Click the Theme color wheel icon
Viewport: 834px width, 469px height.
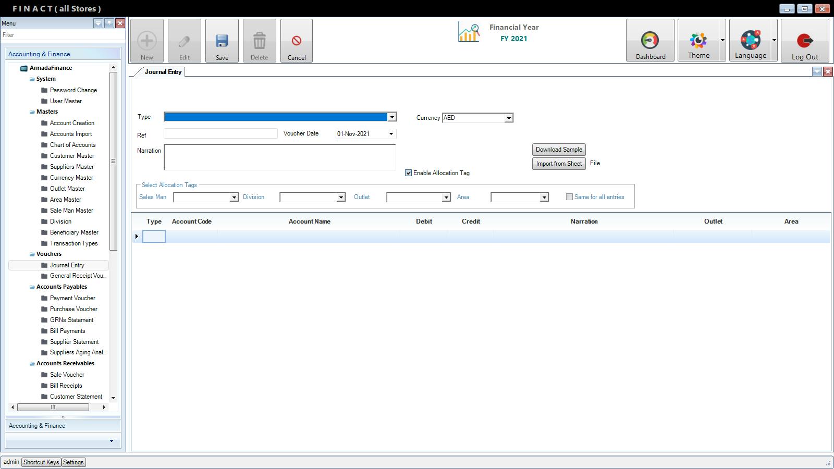tap(698, 40)
